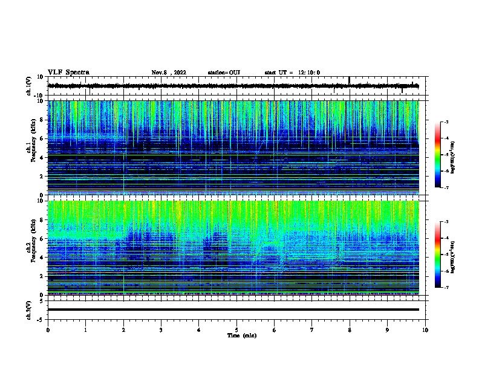
Task: Click the "Time (min)" x-axis label
Action: click(x=242, y=336)
